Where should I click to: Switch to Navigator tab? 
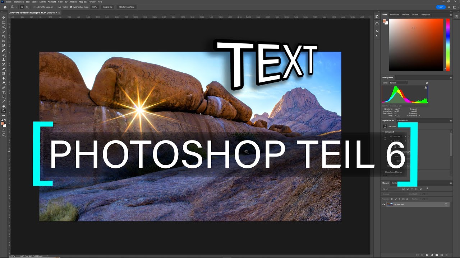click(425, 15)
